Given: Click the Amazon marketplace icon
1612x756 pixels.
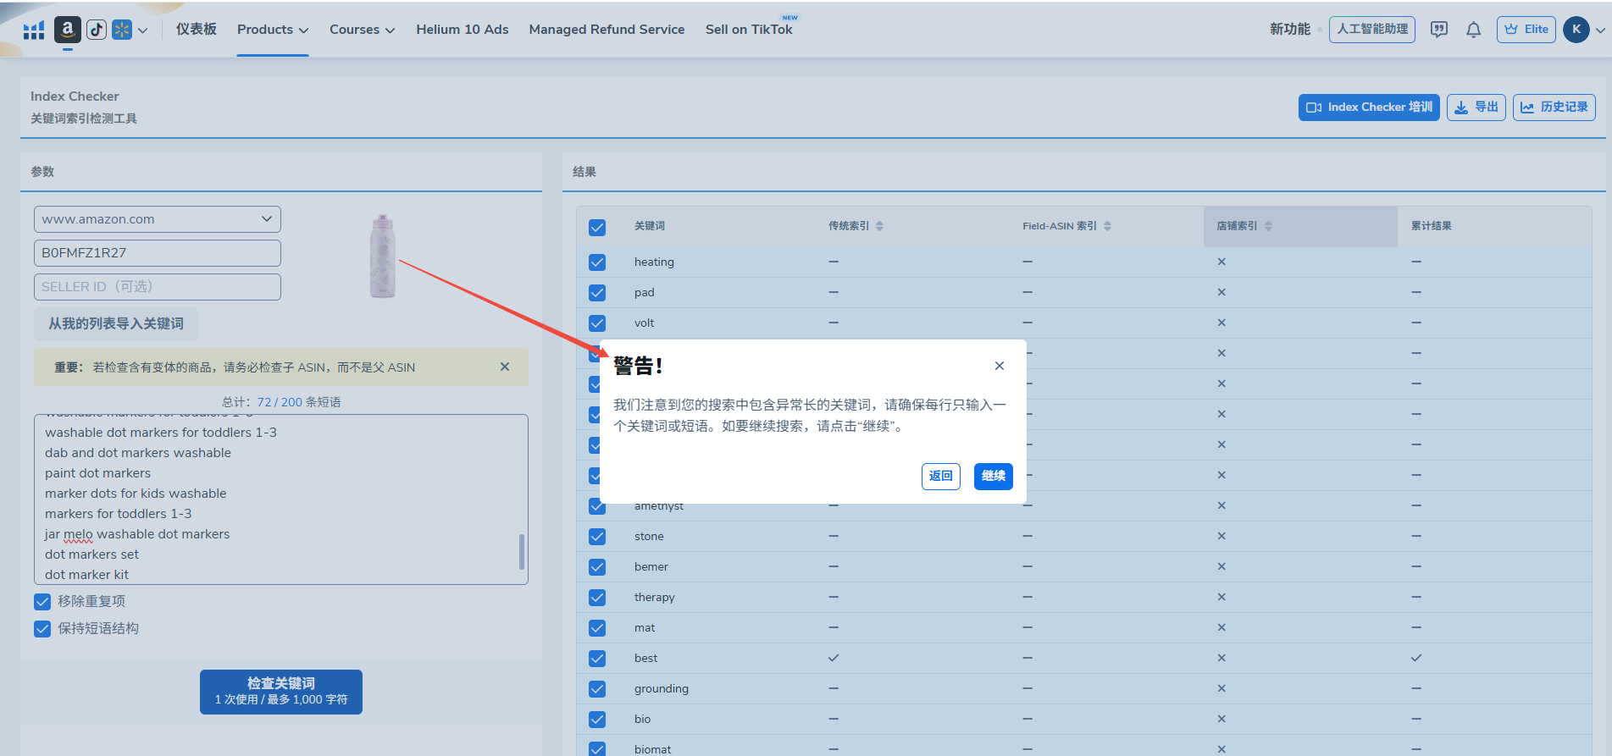Looking at the screenshot, I should click(x=68, y=30).
